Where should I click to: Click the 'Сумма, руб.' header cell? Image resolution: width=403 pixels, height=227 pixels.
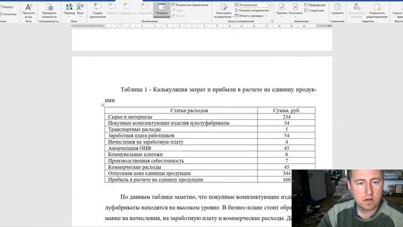click(x=287, y=110)
